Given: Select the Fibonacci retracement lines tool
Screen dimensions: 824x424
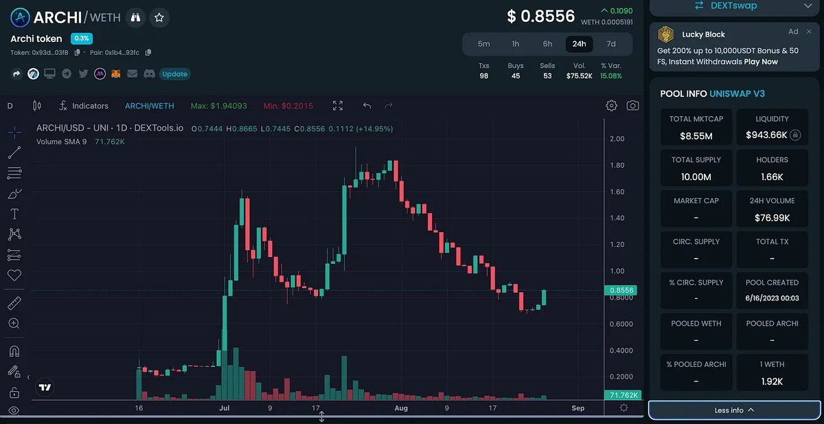Looking at the screenshot, I should [14, 173].
